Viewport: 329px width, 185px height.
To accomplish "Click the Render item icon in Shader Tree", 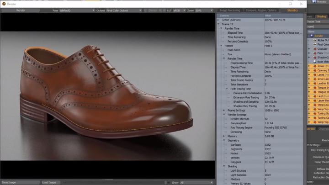I will coord(313,36).
